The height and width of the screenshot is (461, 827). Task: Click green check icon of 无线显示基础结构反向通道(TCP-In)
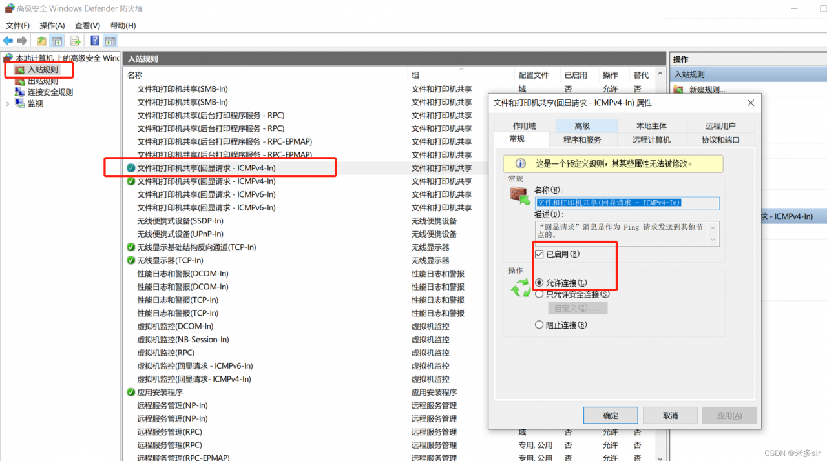(131, 247)
